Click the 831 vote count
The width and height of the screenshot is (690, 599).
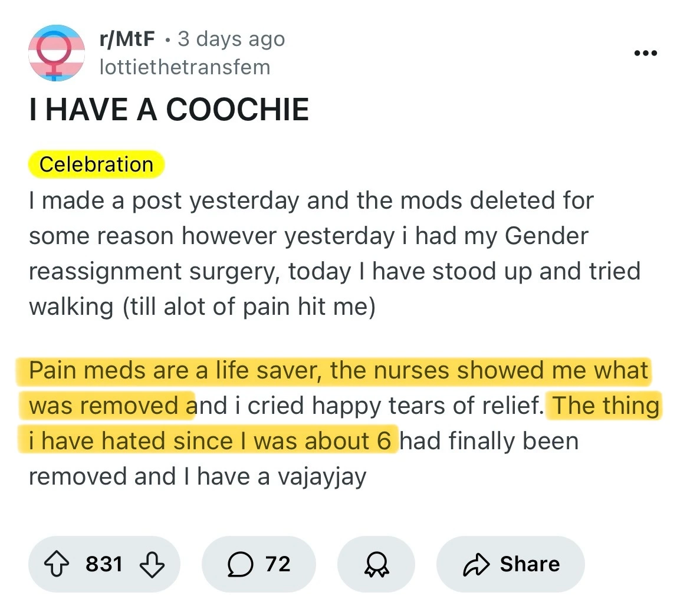click(x=104, y=564)
